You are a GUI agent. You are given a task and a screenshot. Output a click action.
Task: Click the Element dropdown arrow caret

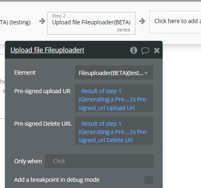pos(146,73)
